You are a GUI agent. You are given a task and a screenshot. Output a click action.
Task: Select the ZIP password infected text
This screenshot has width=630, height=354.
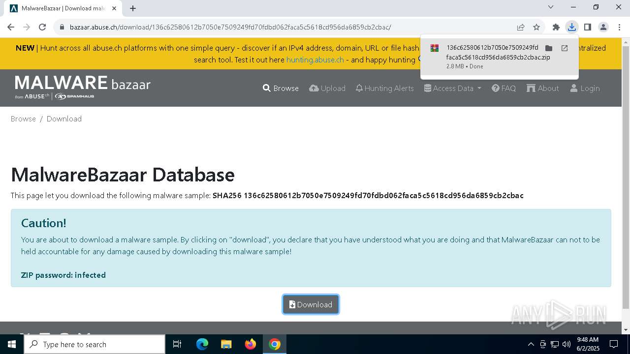click(63, 275)
